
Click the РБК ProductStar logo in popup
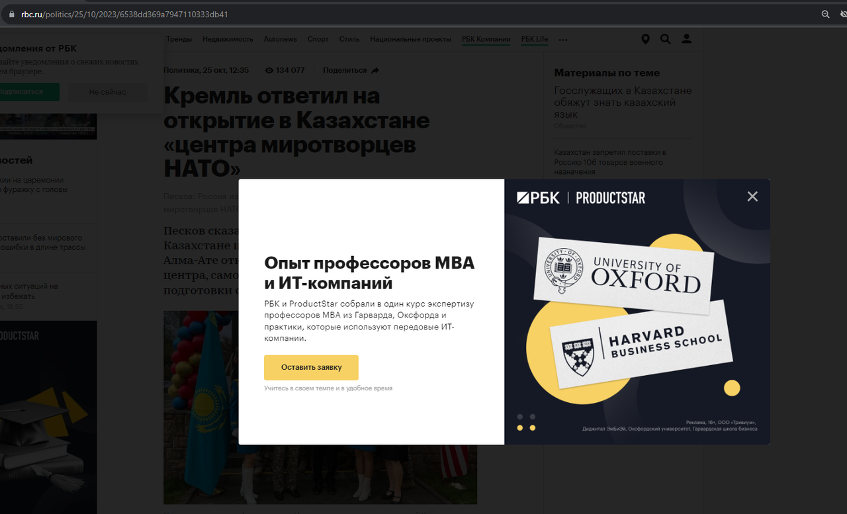coord(580,197)
